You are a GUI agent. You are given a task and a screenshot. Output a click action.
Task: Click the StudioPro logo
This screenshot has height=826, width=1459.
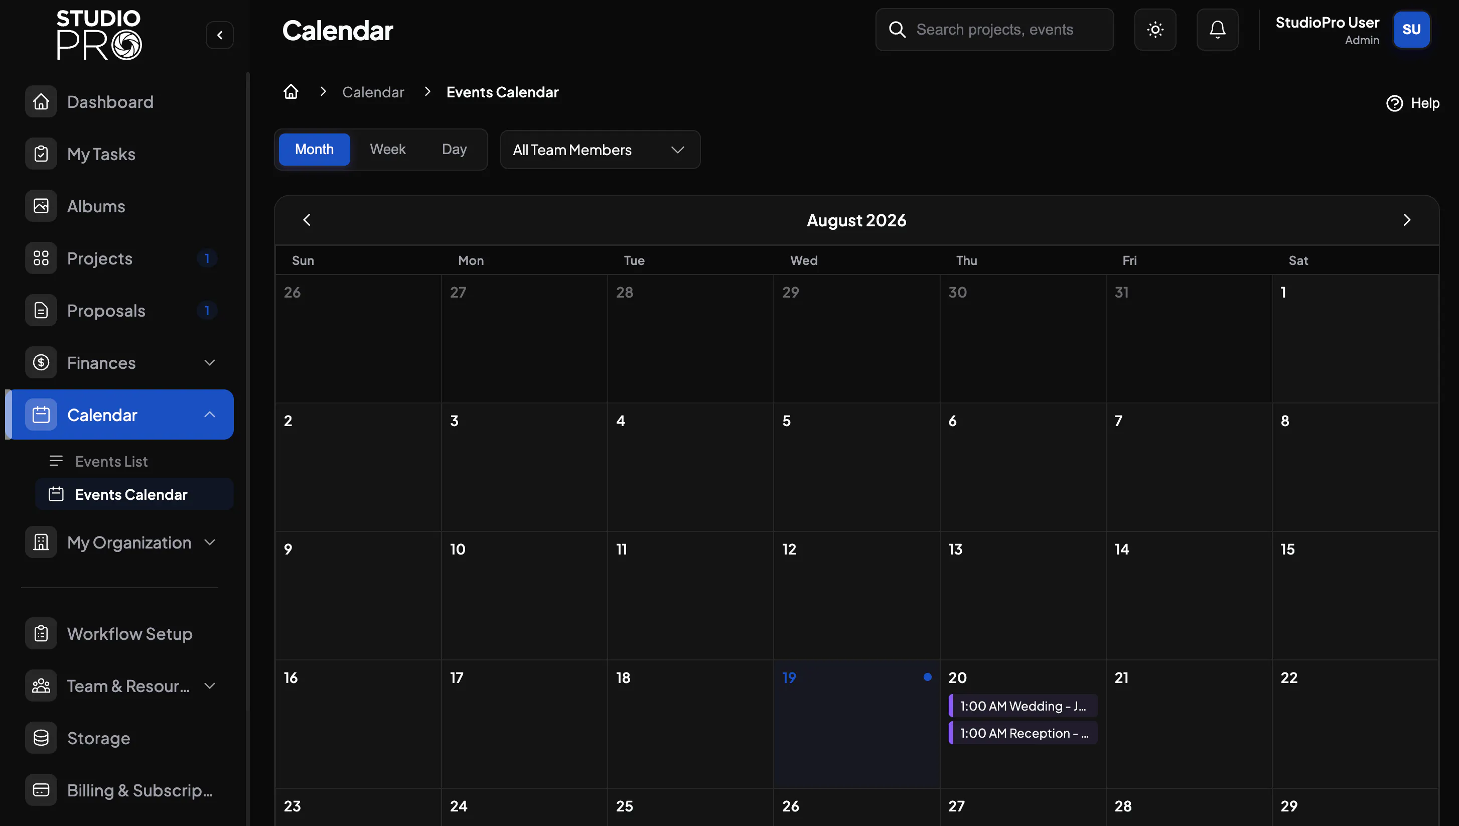coord(99,35)
